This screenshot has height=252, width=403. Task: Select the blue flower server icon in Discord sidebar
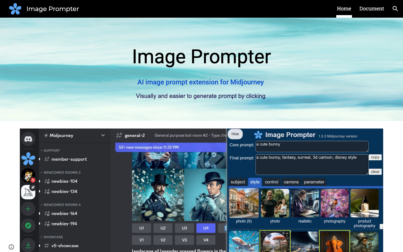pyautogui.click(x=28, y=158)
